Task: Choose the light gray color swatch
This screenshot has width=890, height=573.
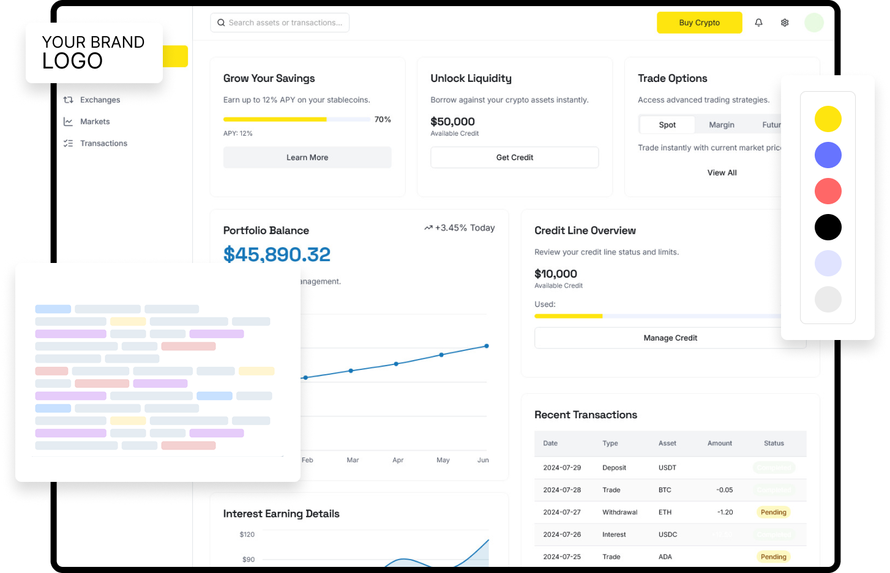Action: (x=828, y=299)
